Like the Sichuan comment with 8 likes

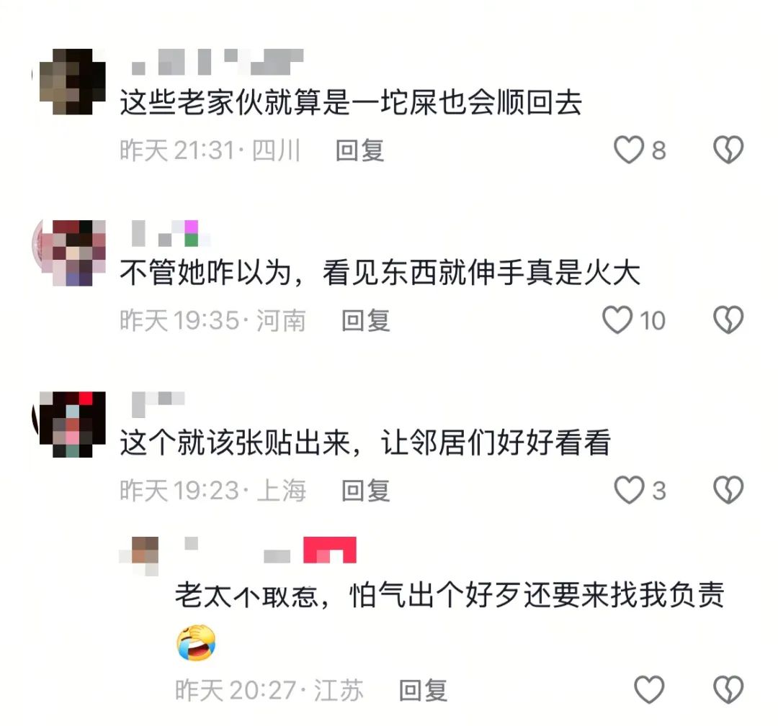(629, 150)
